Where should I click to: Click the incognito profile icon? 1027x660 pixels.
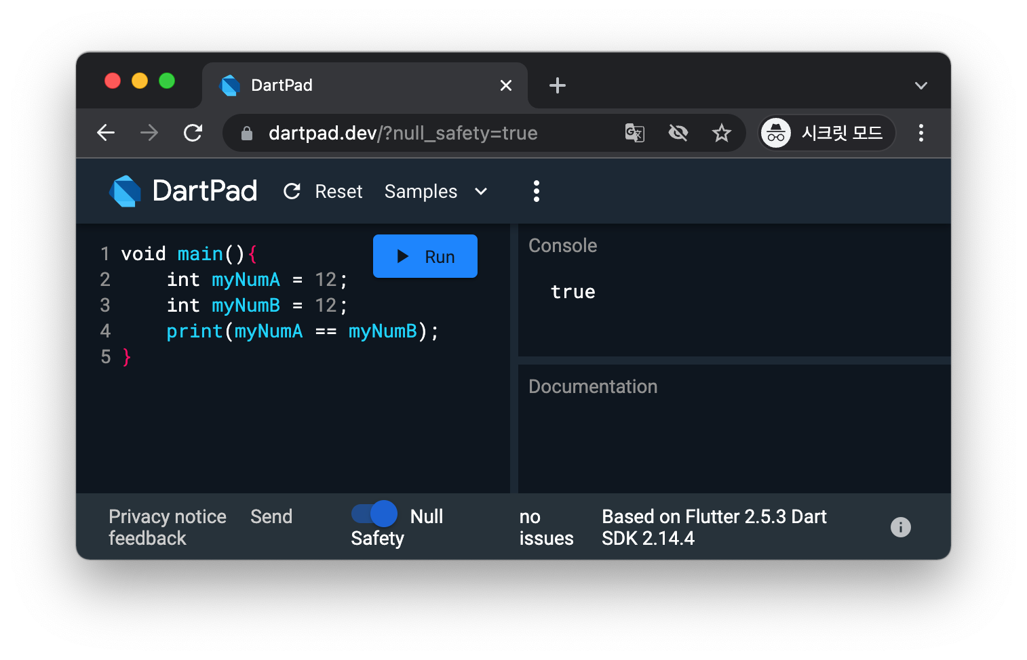776,133
